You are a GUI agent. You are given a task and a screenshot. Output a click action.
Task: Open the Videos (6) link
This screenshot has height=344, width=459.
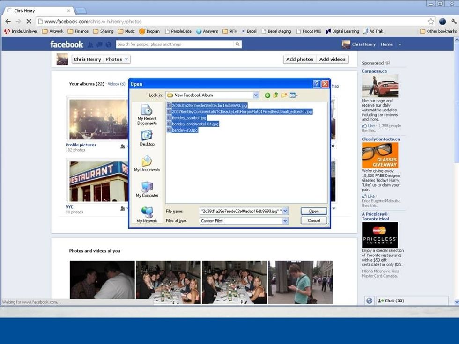tap(116, 84)
